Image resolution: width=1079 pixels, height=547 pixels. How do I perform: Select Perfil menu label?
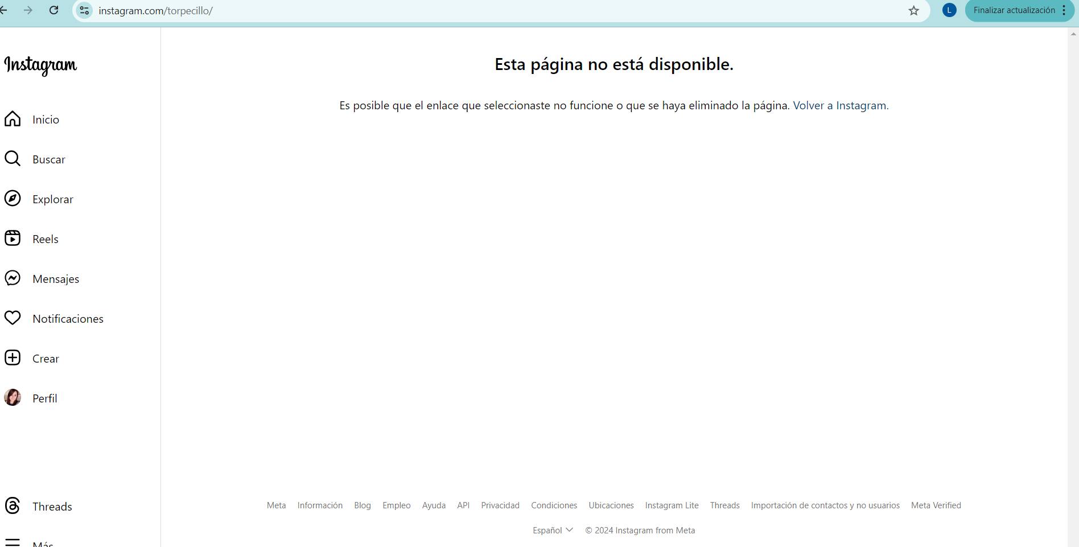coord(45,398)
